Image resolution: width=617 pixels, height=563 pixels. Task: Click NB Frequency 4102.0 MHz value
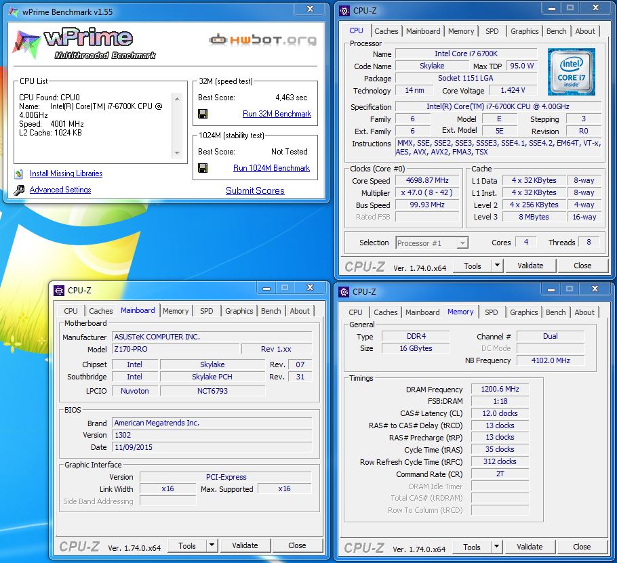(551, 360)
